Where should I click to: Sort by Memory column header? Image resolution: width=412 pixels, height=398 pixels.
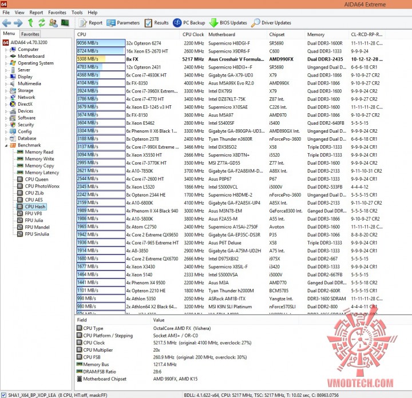coord(327,34)
